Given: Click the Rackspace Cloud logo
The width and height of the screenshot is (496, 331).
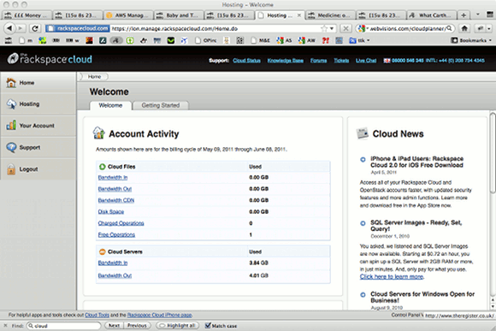Looking at the screenshot, I should click(x=50, y=59).
